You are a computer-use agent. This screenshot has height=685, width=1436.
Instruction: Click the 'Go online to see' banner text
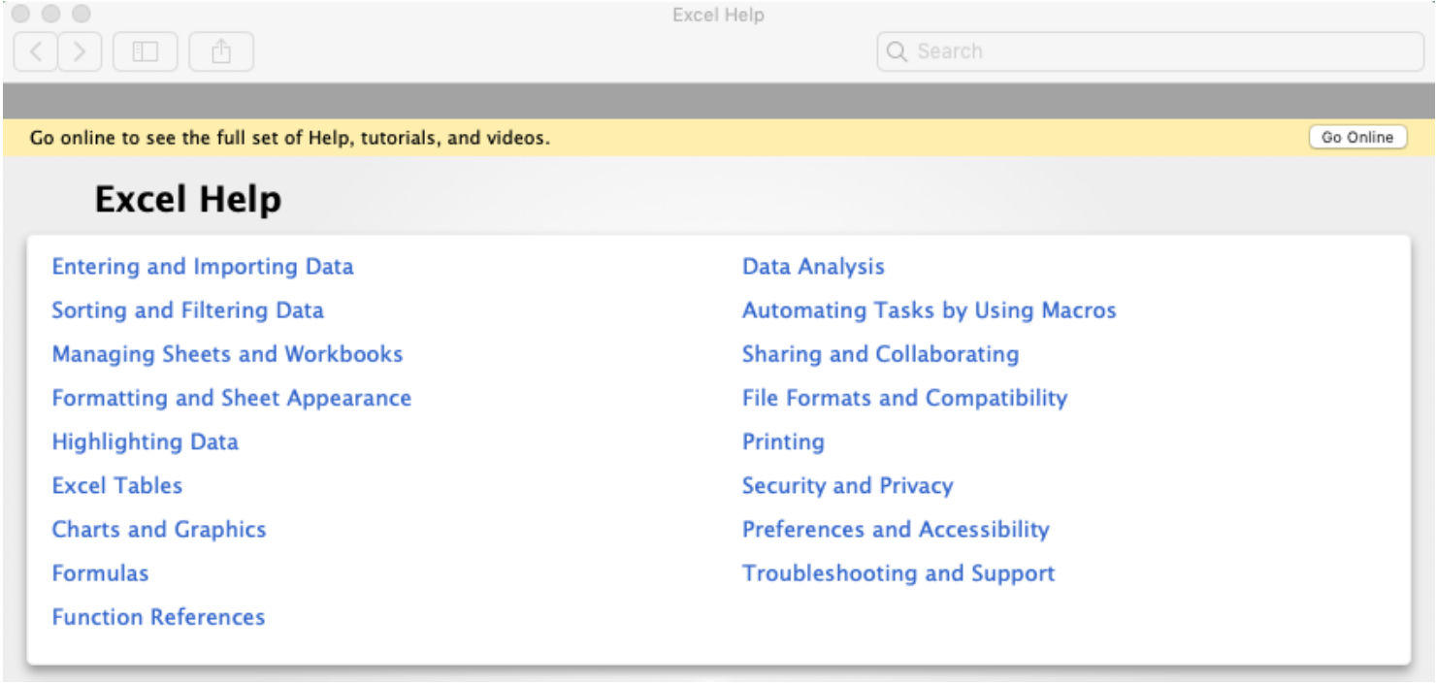tap(290, 138)
